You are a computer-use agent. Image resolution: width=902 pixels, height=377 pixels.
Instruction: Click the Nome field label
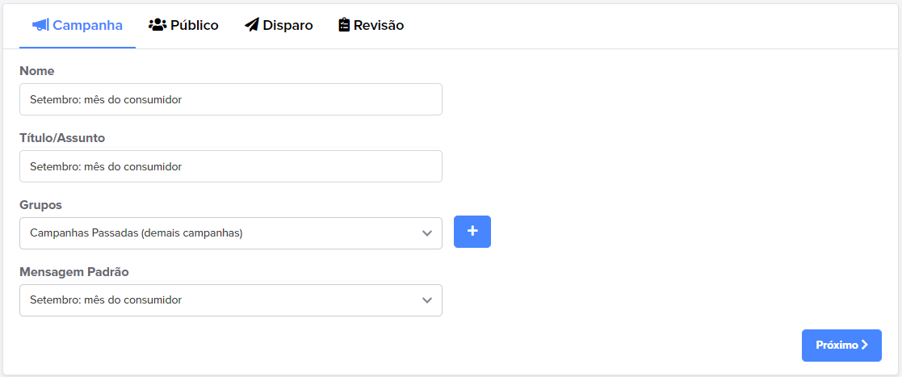pyautogui.click(x=37, y=71)
